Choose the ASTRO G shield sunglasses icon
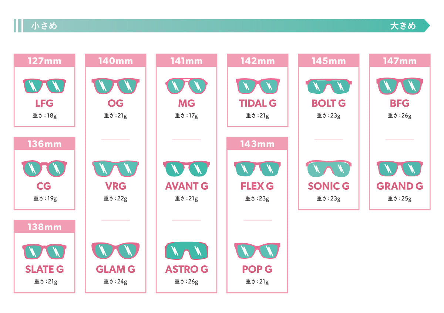This screenshot has width=444, height=313. pos(186,251)
